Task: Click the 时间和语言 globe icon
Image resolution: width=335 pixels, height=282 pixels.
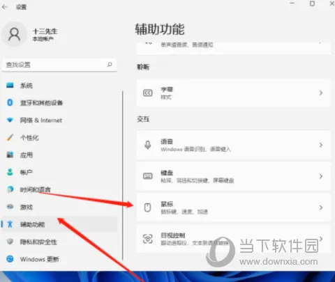Action: tap(10, 189)
